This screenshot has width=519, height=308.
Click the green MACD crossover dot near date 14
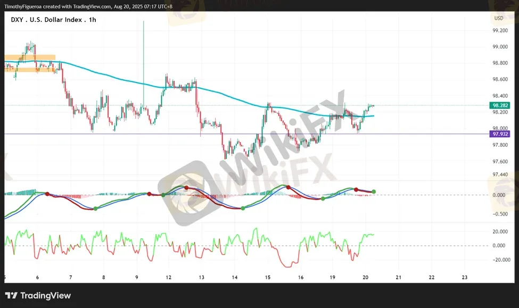coord(243,208)
